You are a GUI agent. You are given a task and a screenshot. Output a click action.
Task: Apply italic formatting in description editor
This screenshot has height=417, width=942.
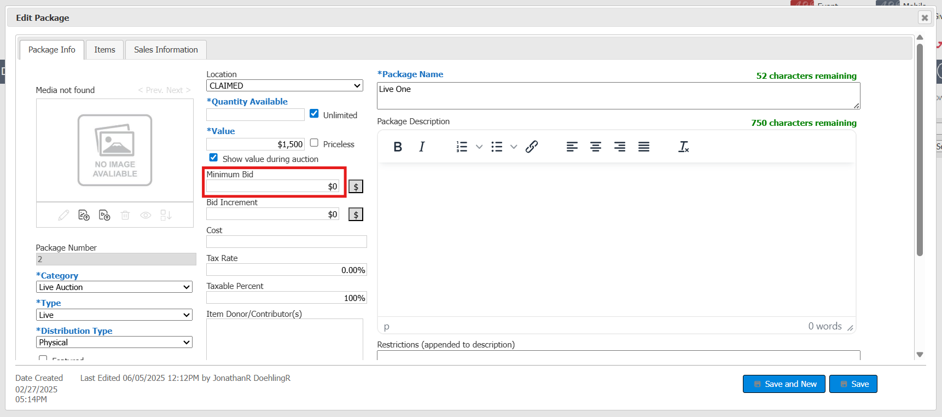point(422,147)
